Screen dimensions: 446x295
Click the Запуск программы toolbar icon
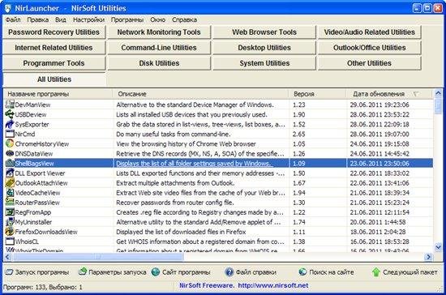coord(9,272)
